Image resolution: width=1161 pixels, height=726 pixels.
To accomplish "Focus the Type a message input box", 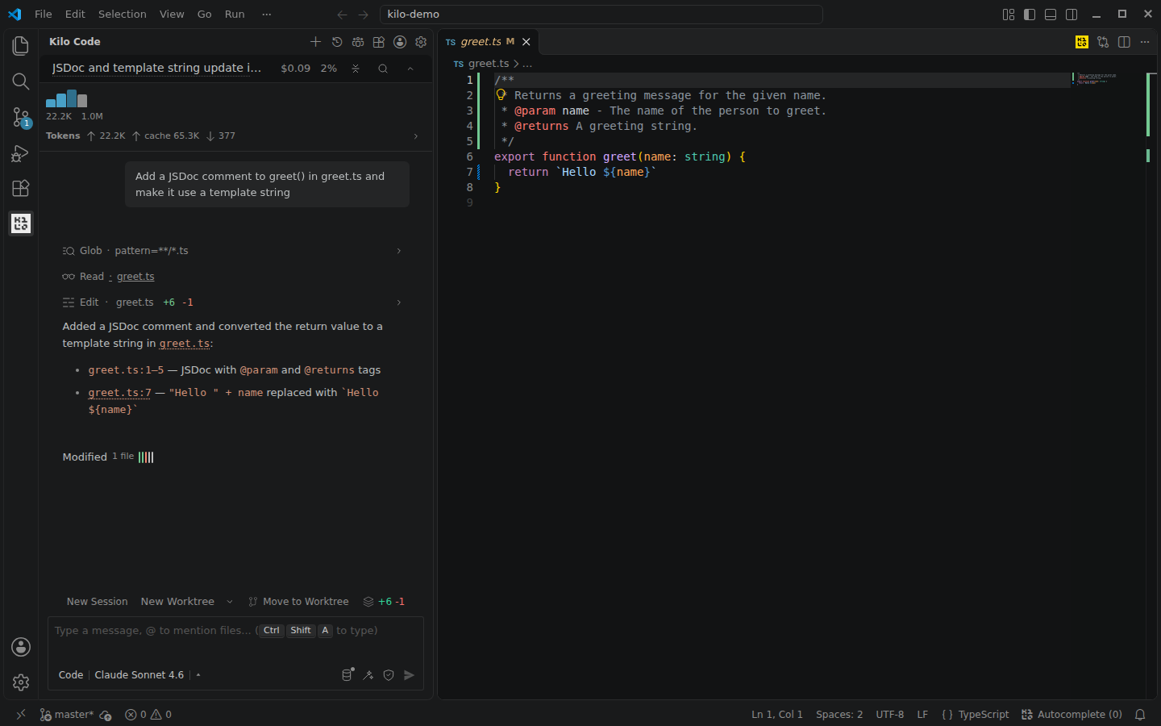I will tap(235, 631).
